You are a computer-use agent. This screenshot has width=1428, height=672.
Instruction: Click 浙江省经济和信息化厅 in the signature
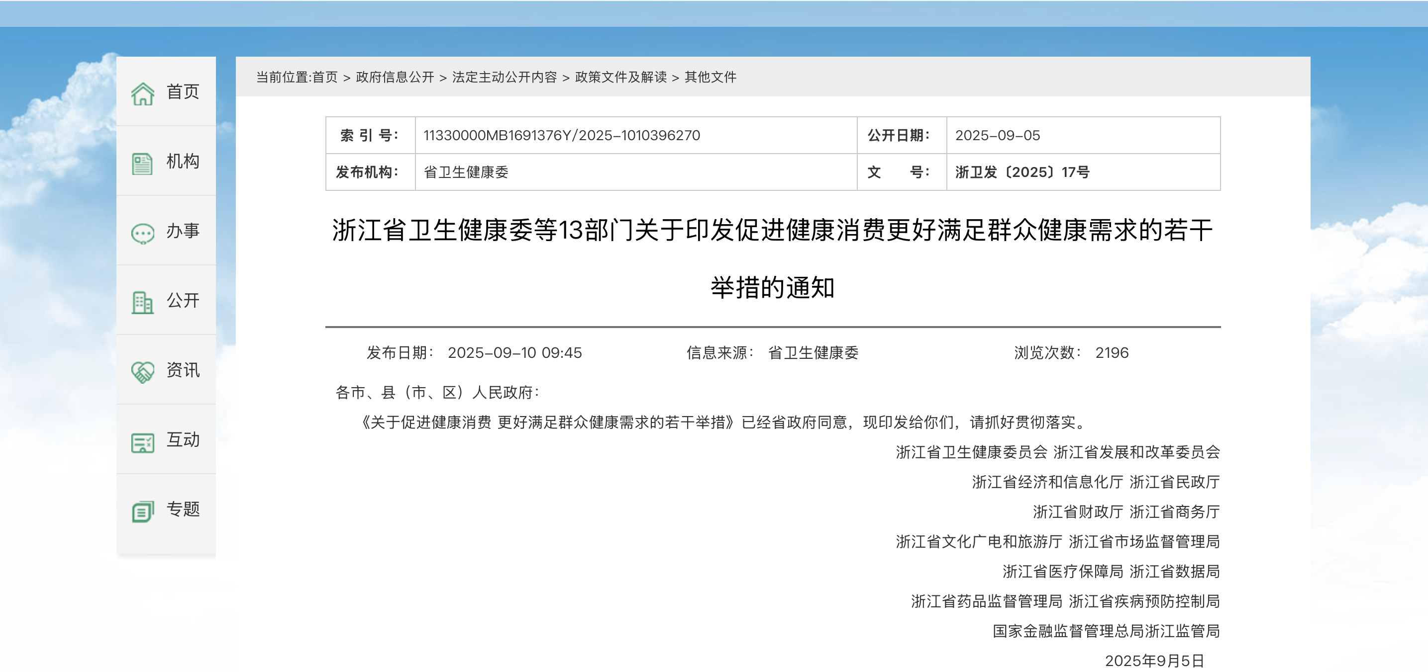pyautogui.click(x=1047, y=482)
